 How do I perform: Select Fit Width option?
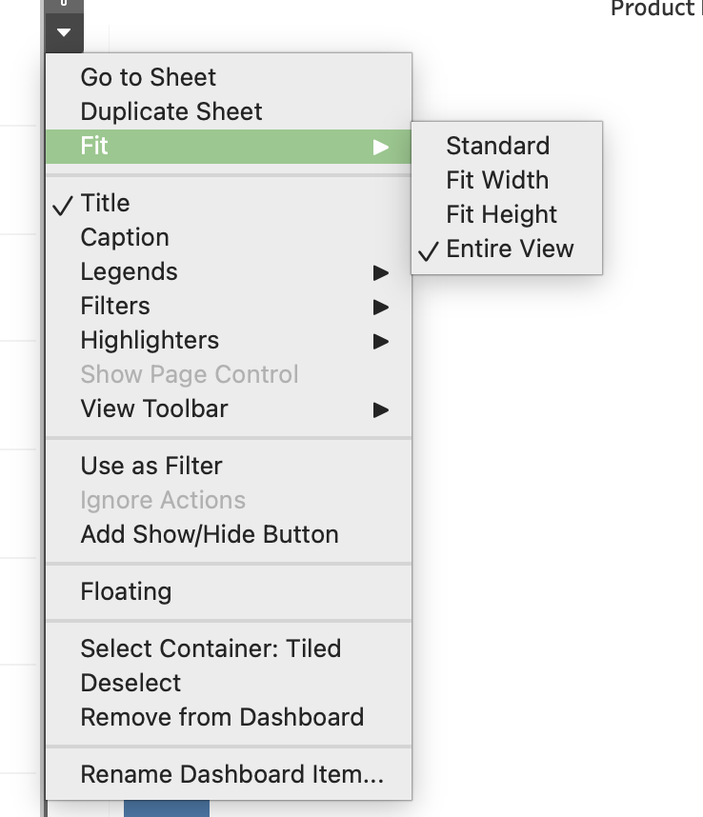pos(496,180)
